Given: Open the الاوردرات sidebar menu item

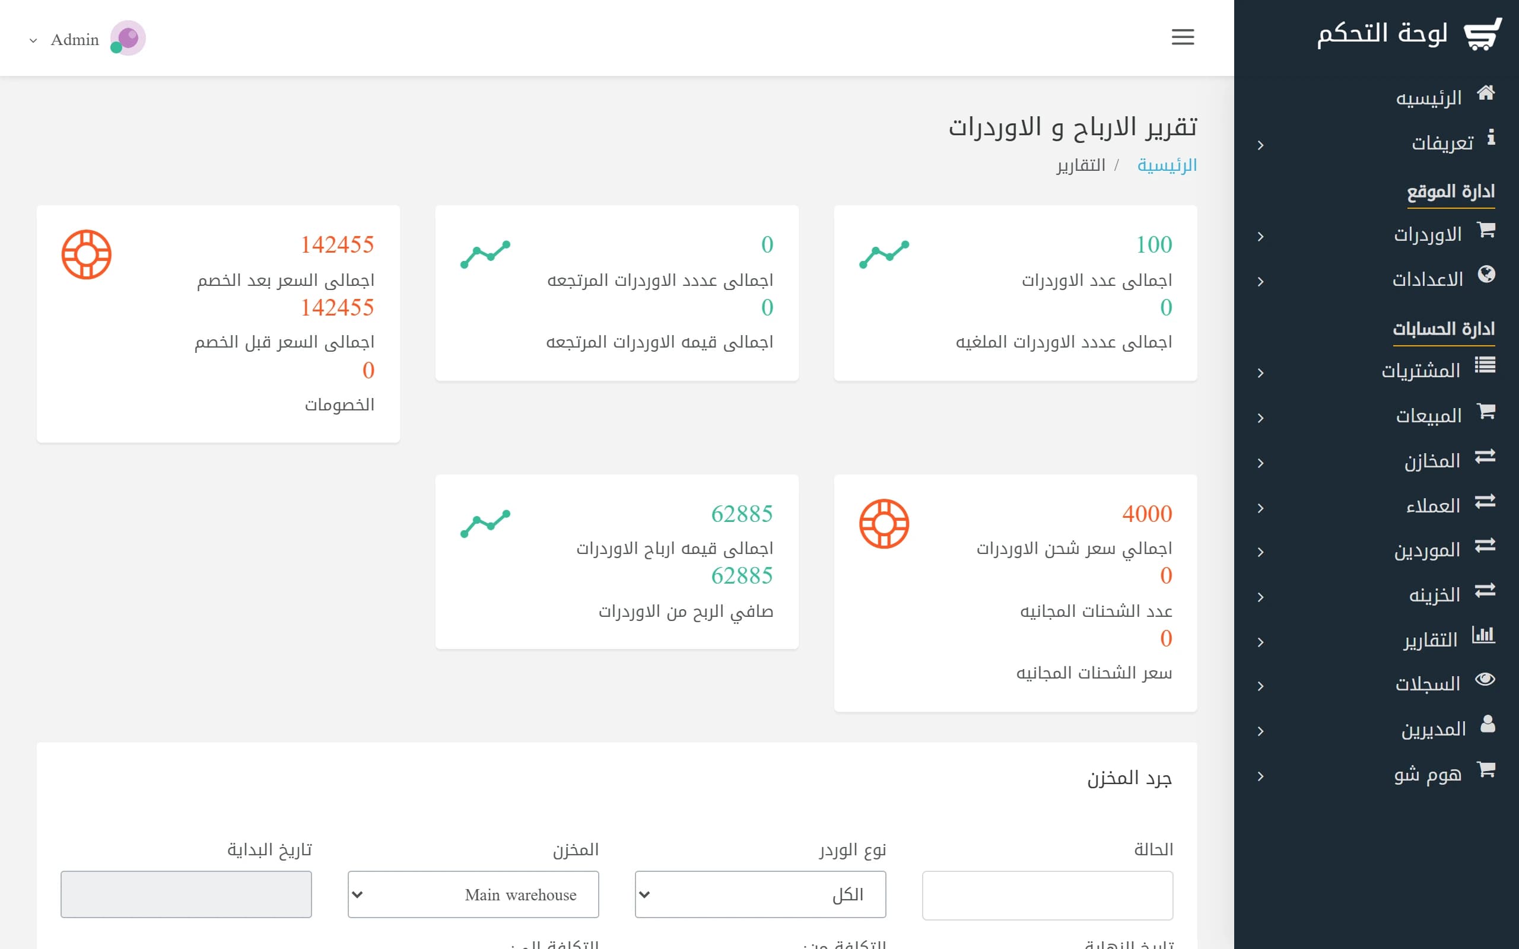Looking at the screenshot, I should click(x=1377, y=234).
